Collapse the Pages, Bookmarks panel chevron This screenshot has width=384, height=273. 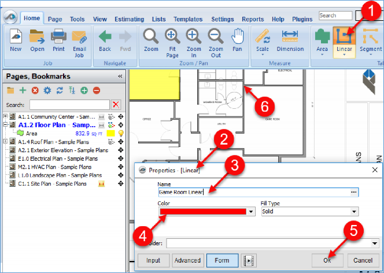[120, 76]
